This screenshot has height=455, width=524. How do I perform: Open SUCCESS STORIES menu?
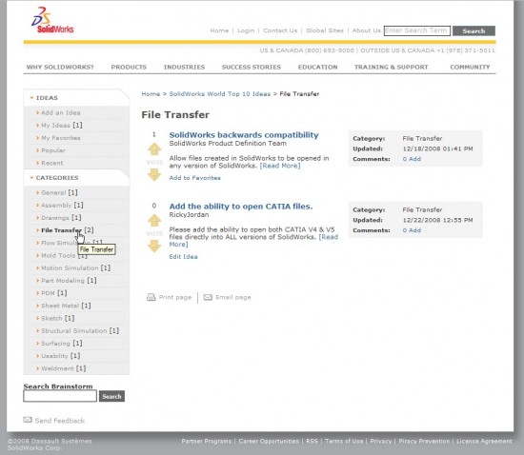click(252, 67)
